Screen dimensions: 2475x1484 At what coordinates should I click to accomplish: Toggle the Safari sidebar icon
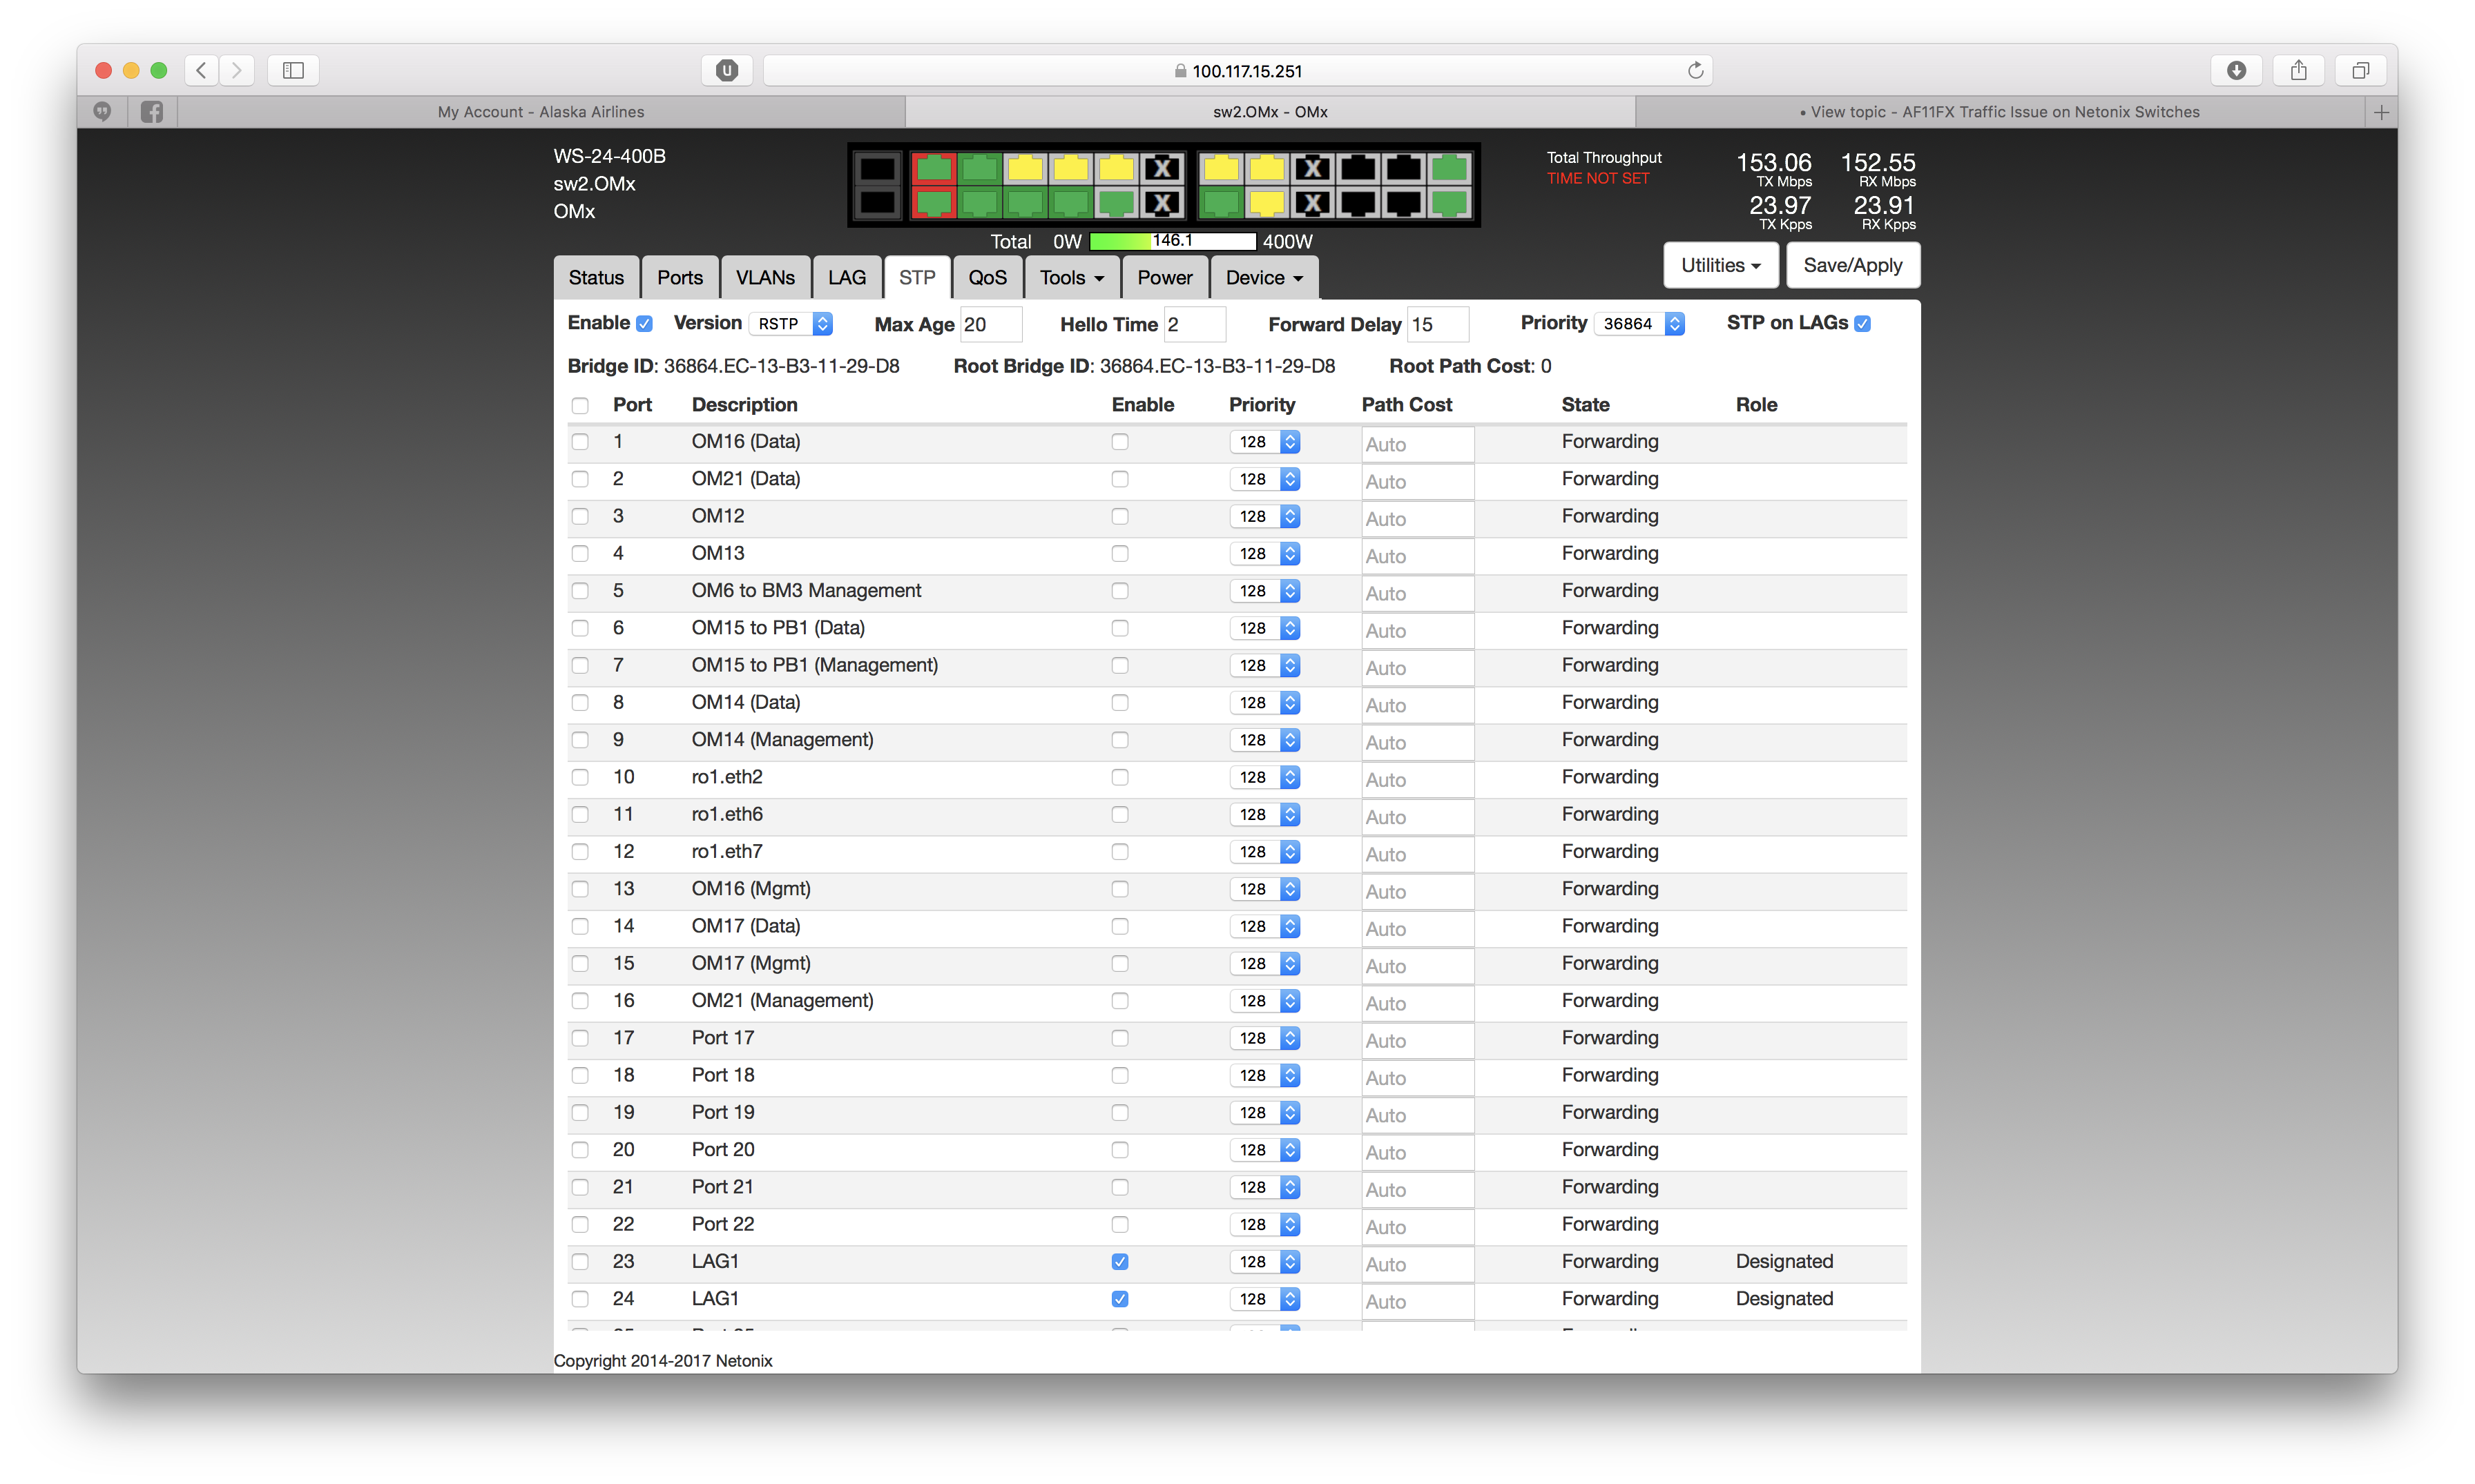pyautogui.click(x=293, y=70)
